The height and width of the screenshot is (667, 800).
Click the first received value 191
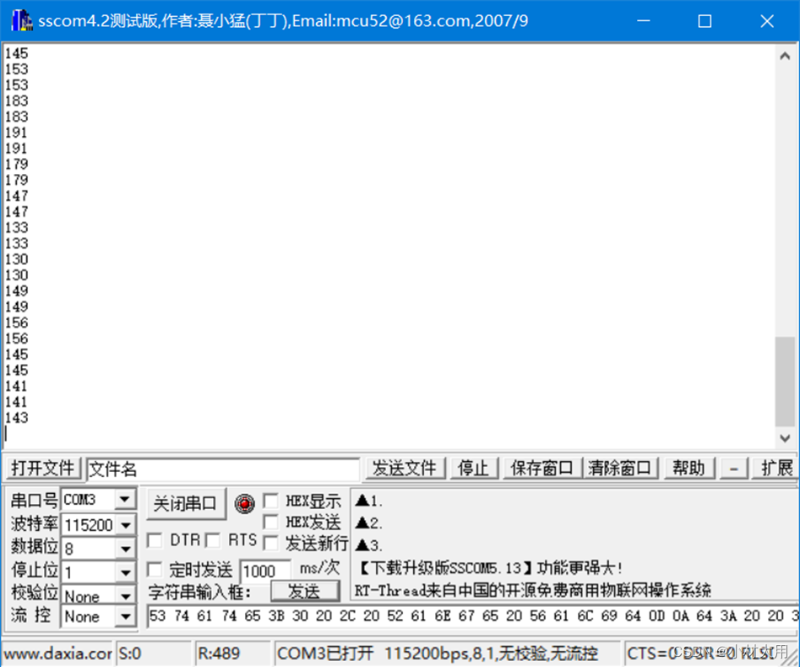point(16,133)
